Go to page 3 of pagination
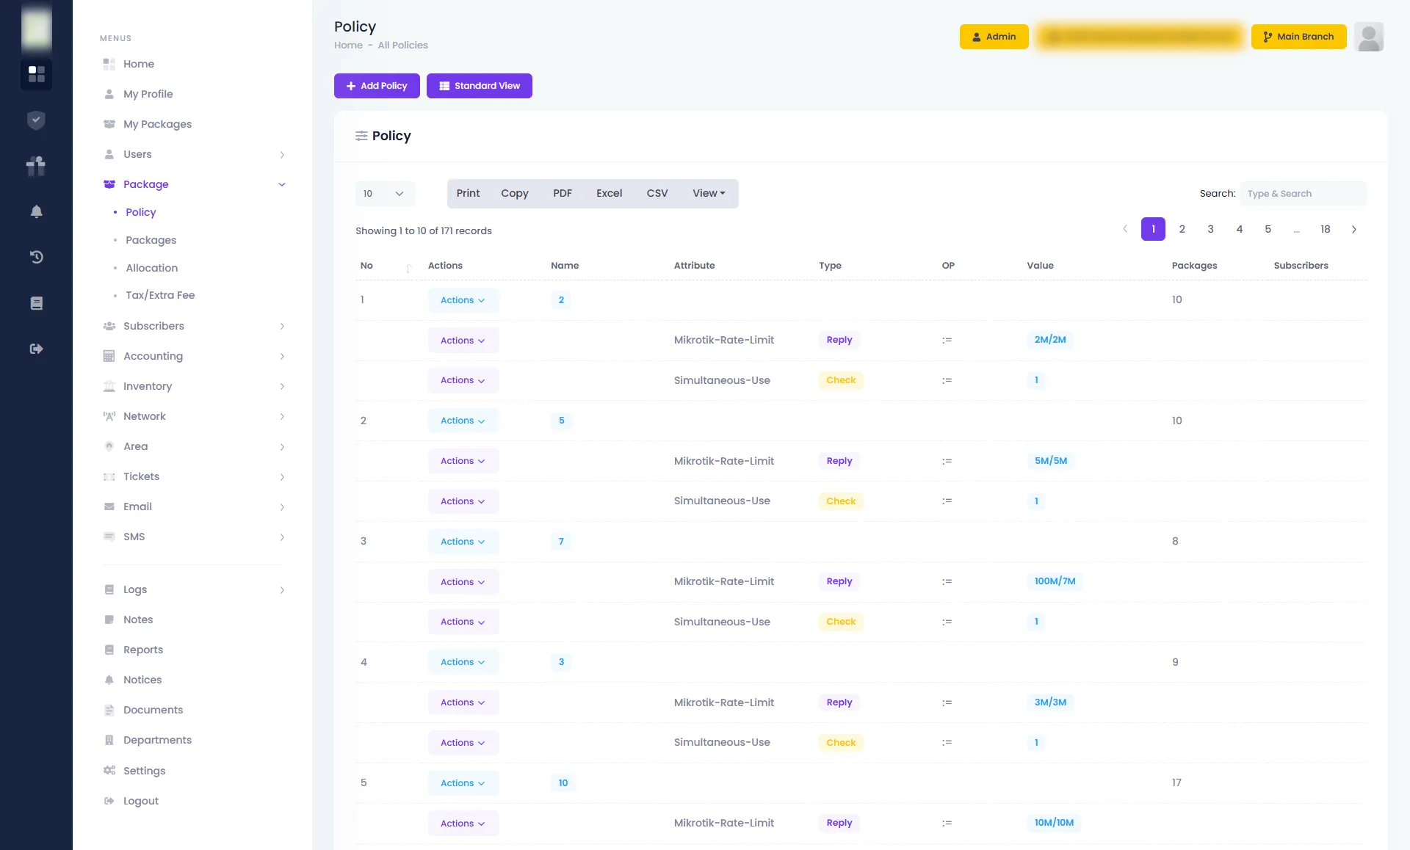 click(1210, 229)
